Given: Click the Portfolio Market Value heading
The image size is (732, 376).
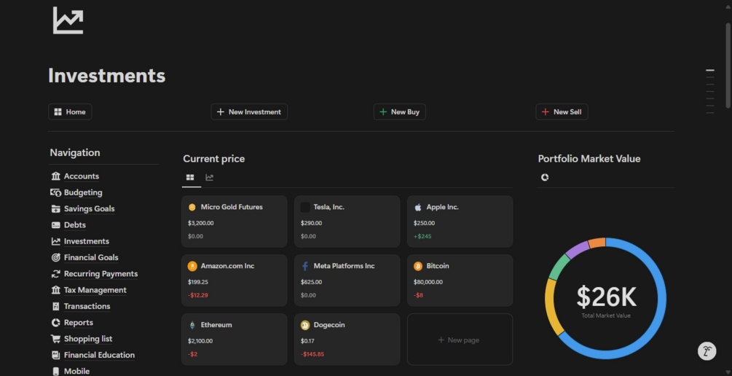Looking at the screenshot, I should pos(589,159).
